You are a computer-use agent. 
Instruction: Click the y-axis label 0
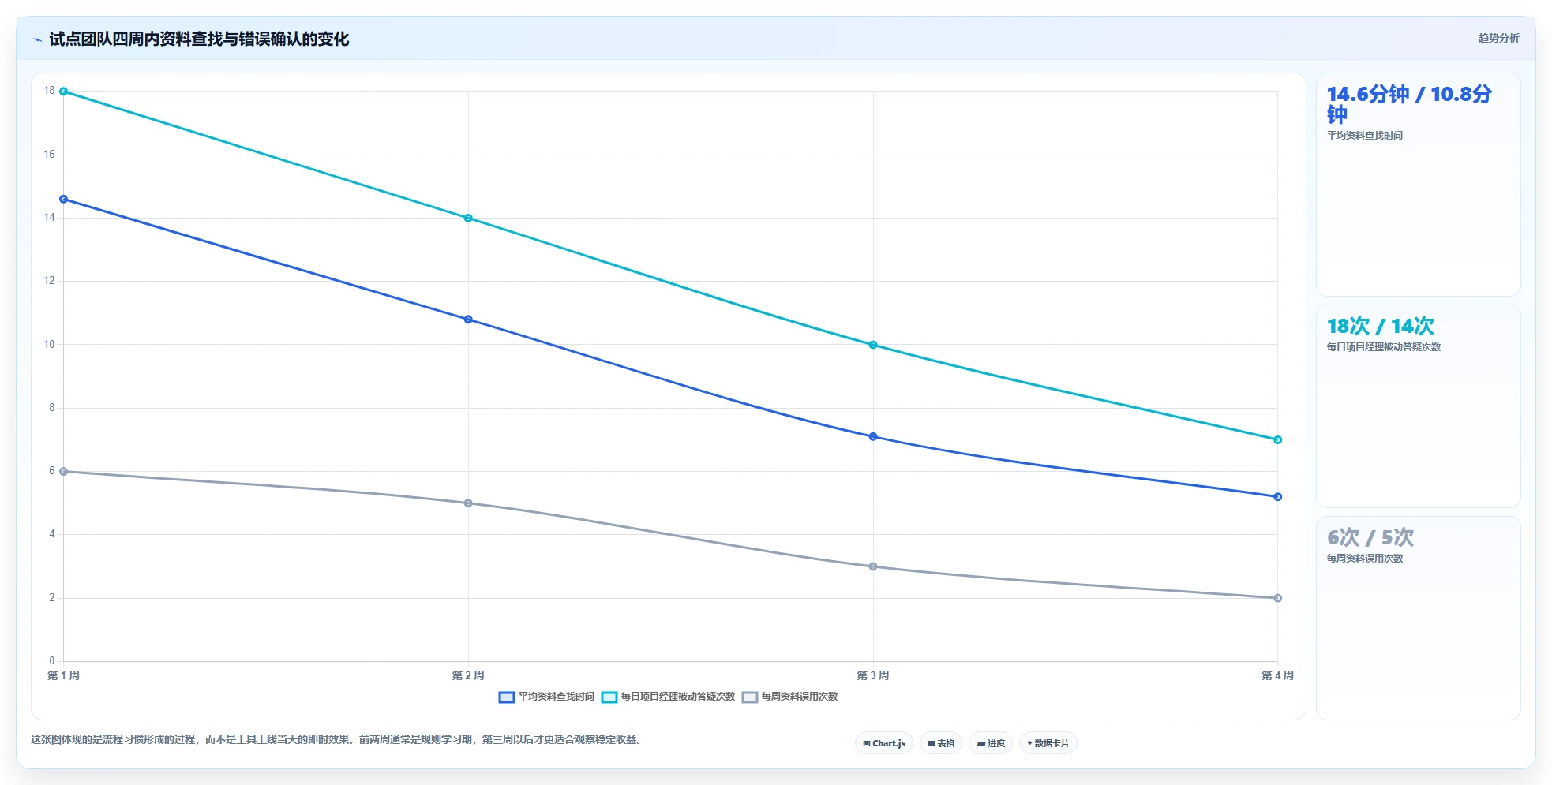tap(52, 661)
